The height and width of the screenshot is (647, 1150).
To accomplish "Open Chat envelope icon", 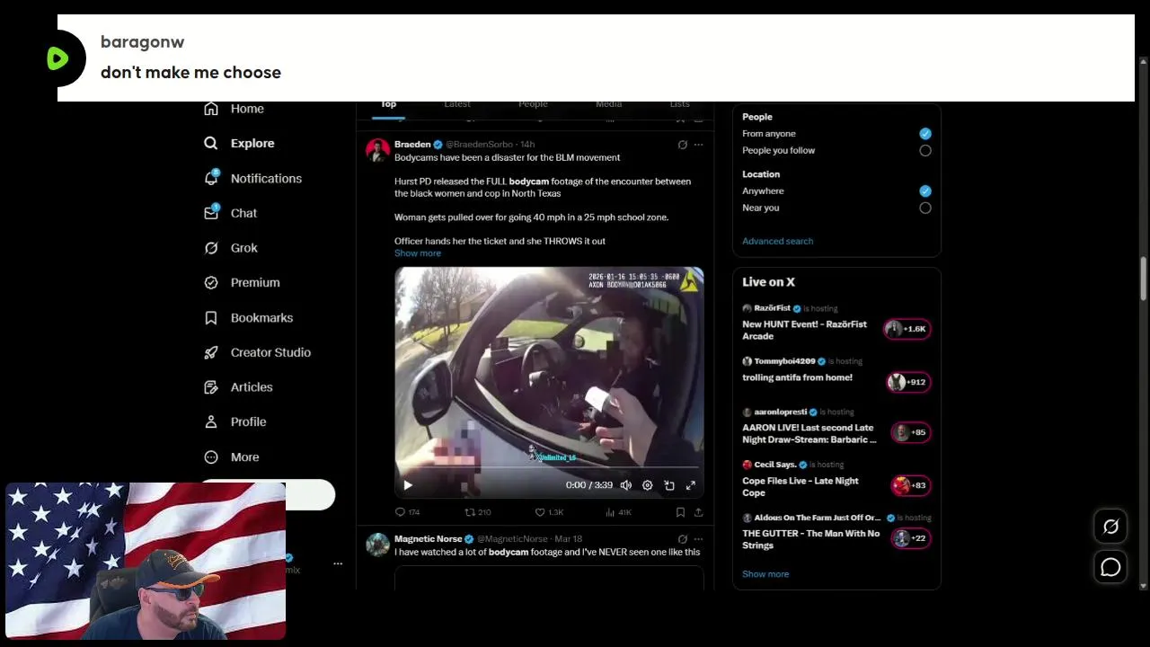I will [211, 212].
